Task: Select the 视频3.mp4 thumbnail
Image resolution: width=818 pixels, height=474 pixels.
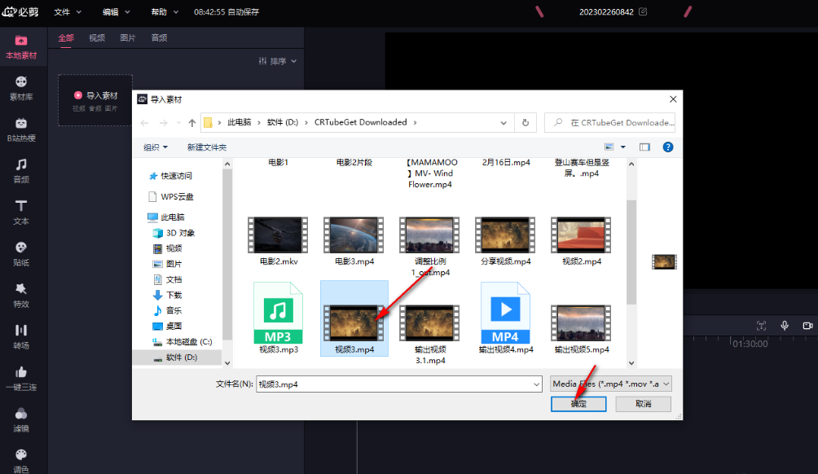Action: (x=354, y=316)
